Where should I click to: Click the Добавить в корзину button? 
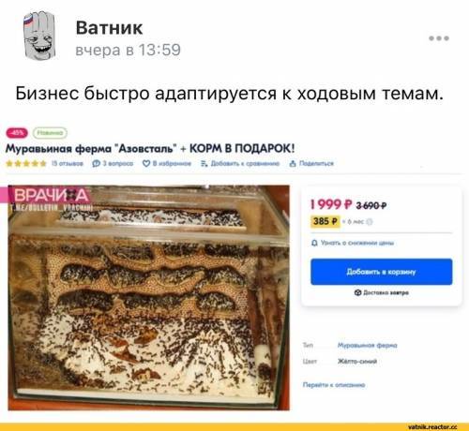click(x=381, y=272)
